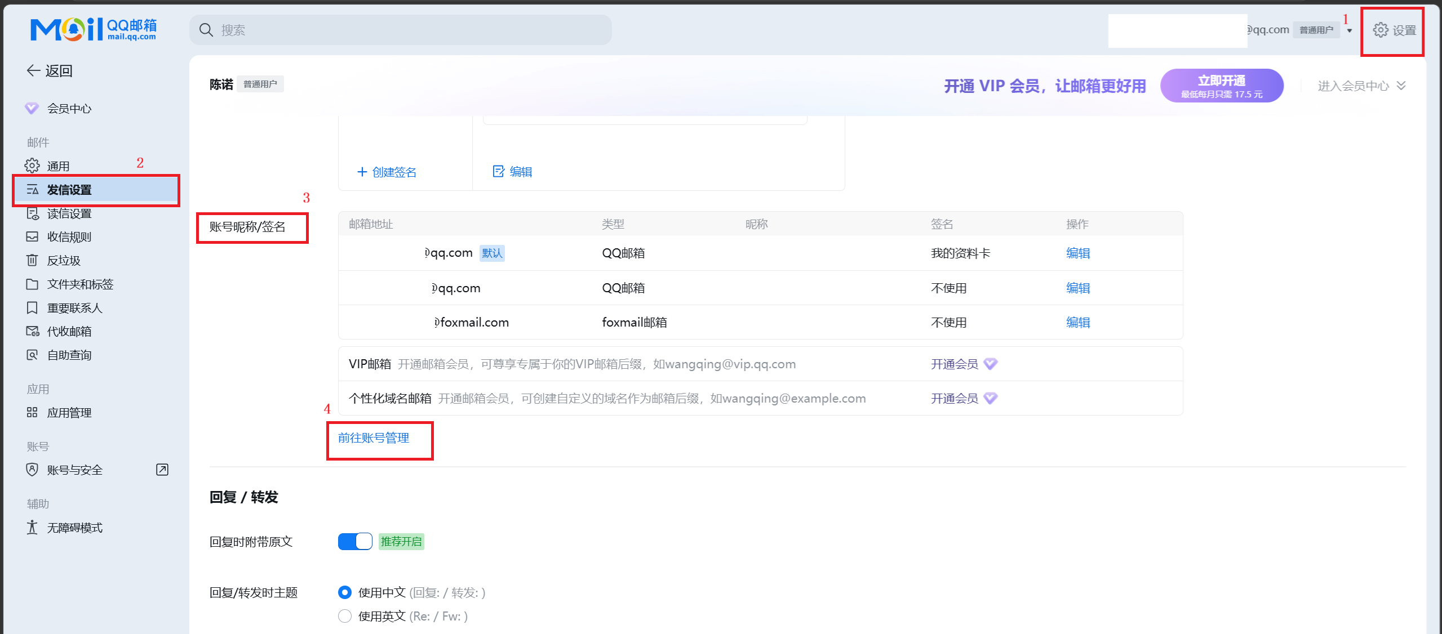Image resolution: width=1442 pixels, height=634 pixels.
Task: Click the QQ Mail logo
Action: pyautogui.click(x=94, y=29)
